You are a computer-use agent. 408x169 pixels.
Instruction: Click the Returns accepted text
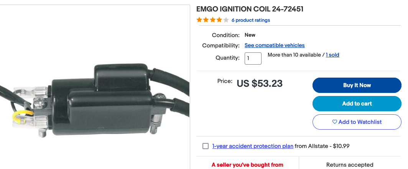coord(350,165)
